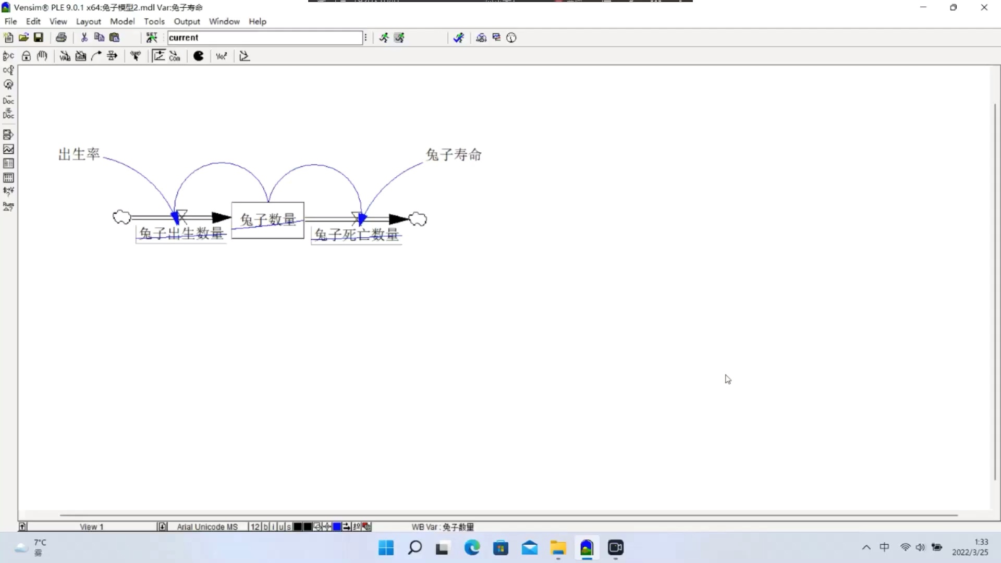Viewport: 1001px width, 563px height.
Task: Click the blue color swatch in status bar
Action: [x=337, y=527]
